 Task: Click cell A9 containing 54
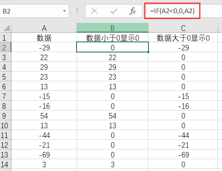[44, 115]
